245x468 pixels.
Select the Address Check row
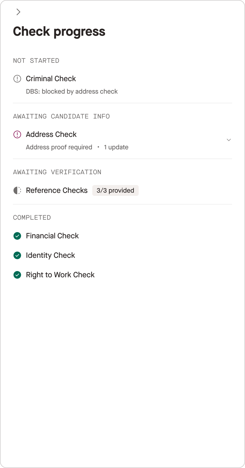pos(51,134)
